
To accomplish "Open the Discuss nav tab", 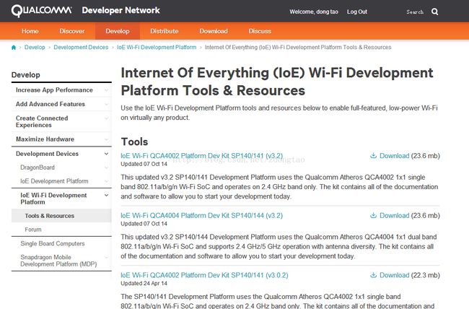I will (x=260, y=31).
